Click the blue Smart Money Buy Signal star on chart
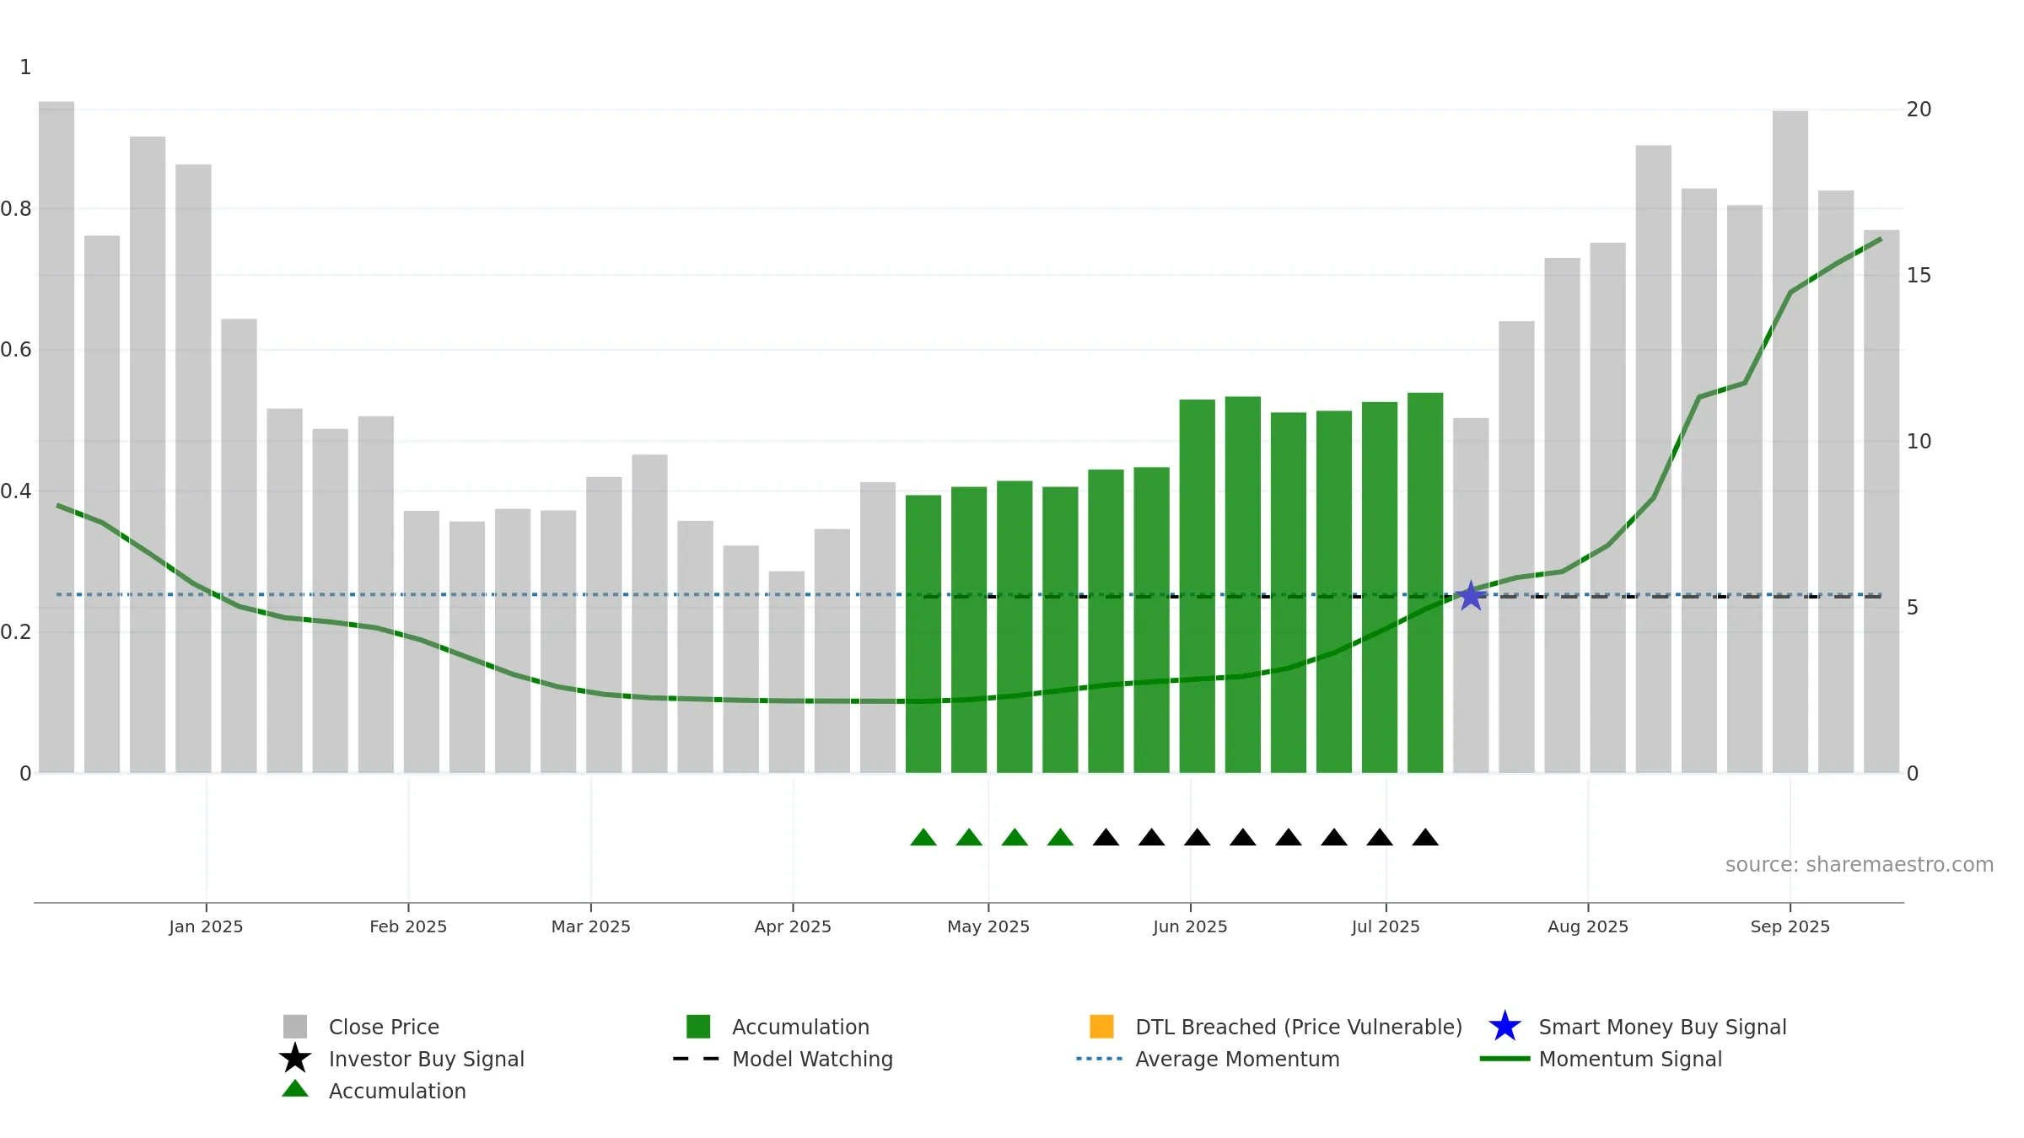Viewport: 2024px width, 1138px height. click(1471, 596)
